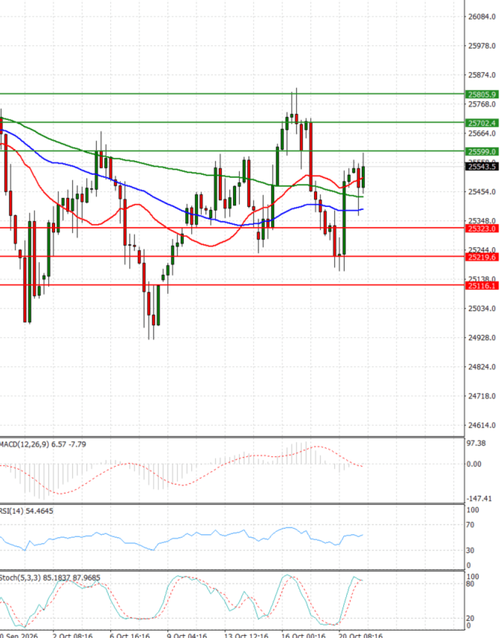
Task: Click the 24824.0 price scale value
Action: point(482,367)
